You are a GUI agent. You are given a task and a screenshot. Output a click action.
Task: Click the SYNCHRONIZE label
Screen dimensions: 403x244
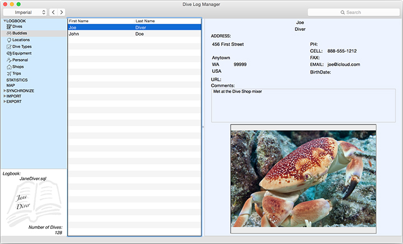[x=20, y=91]
